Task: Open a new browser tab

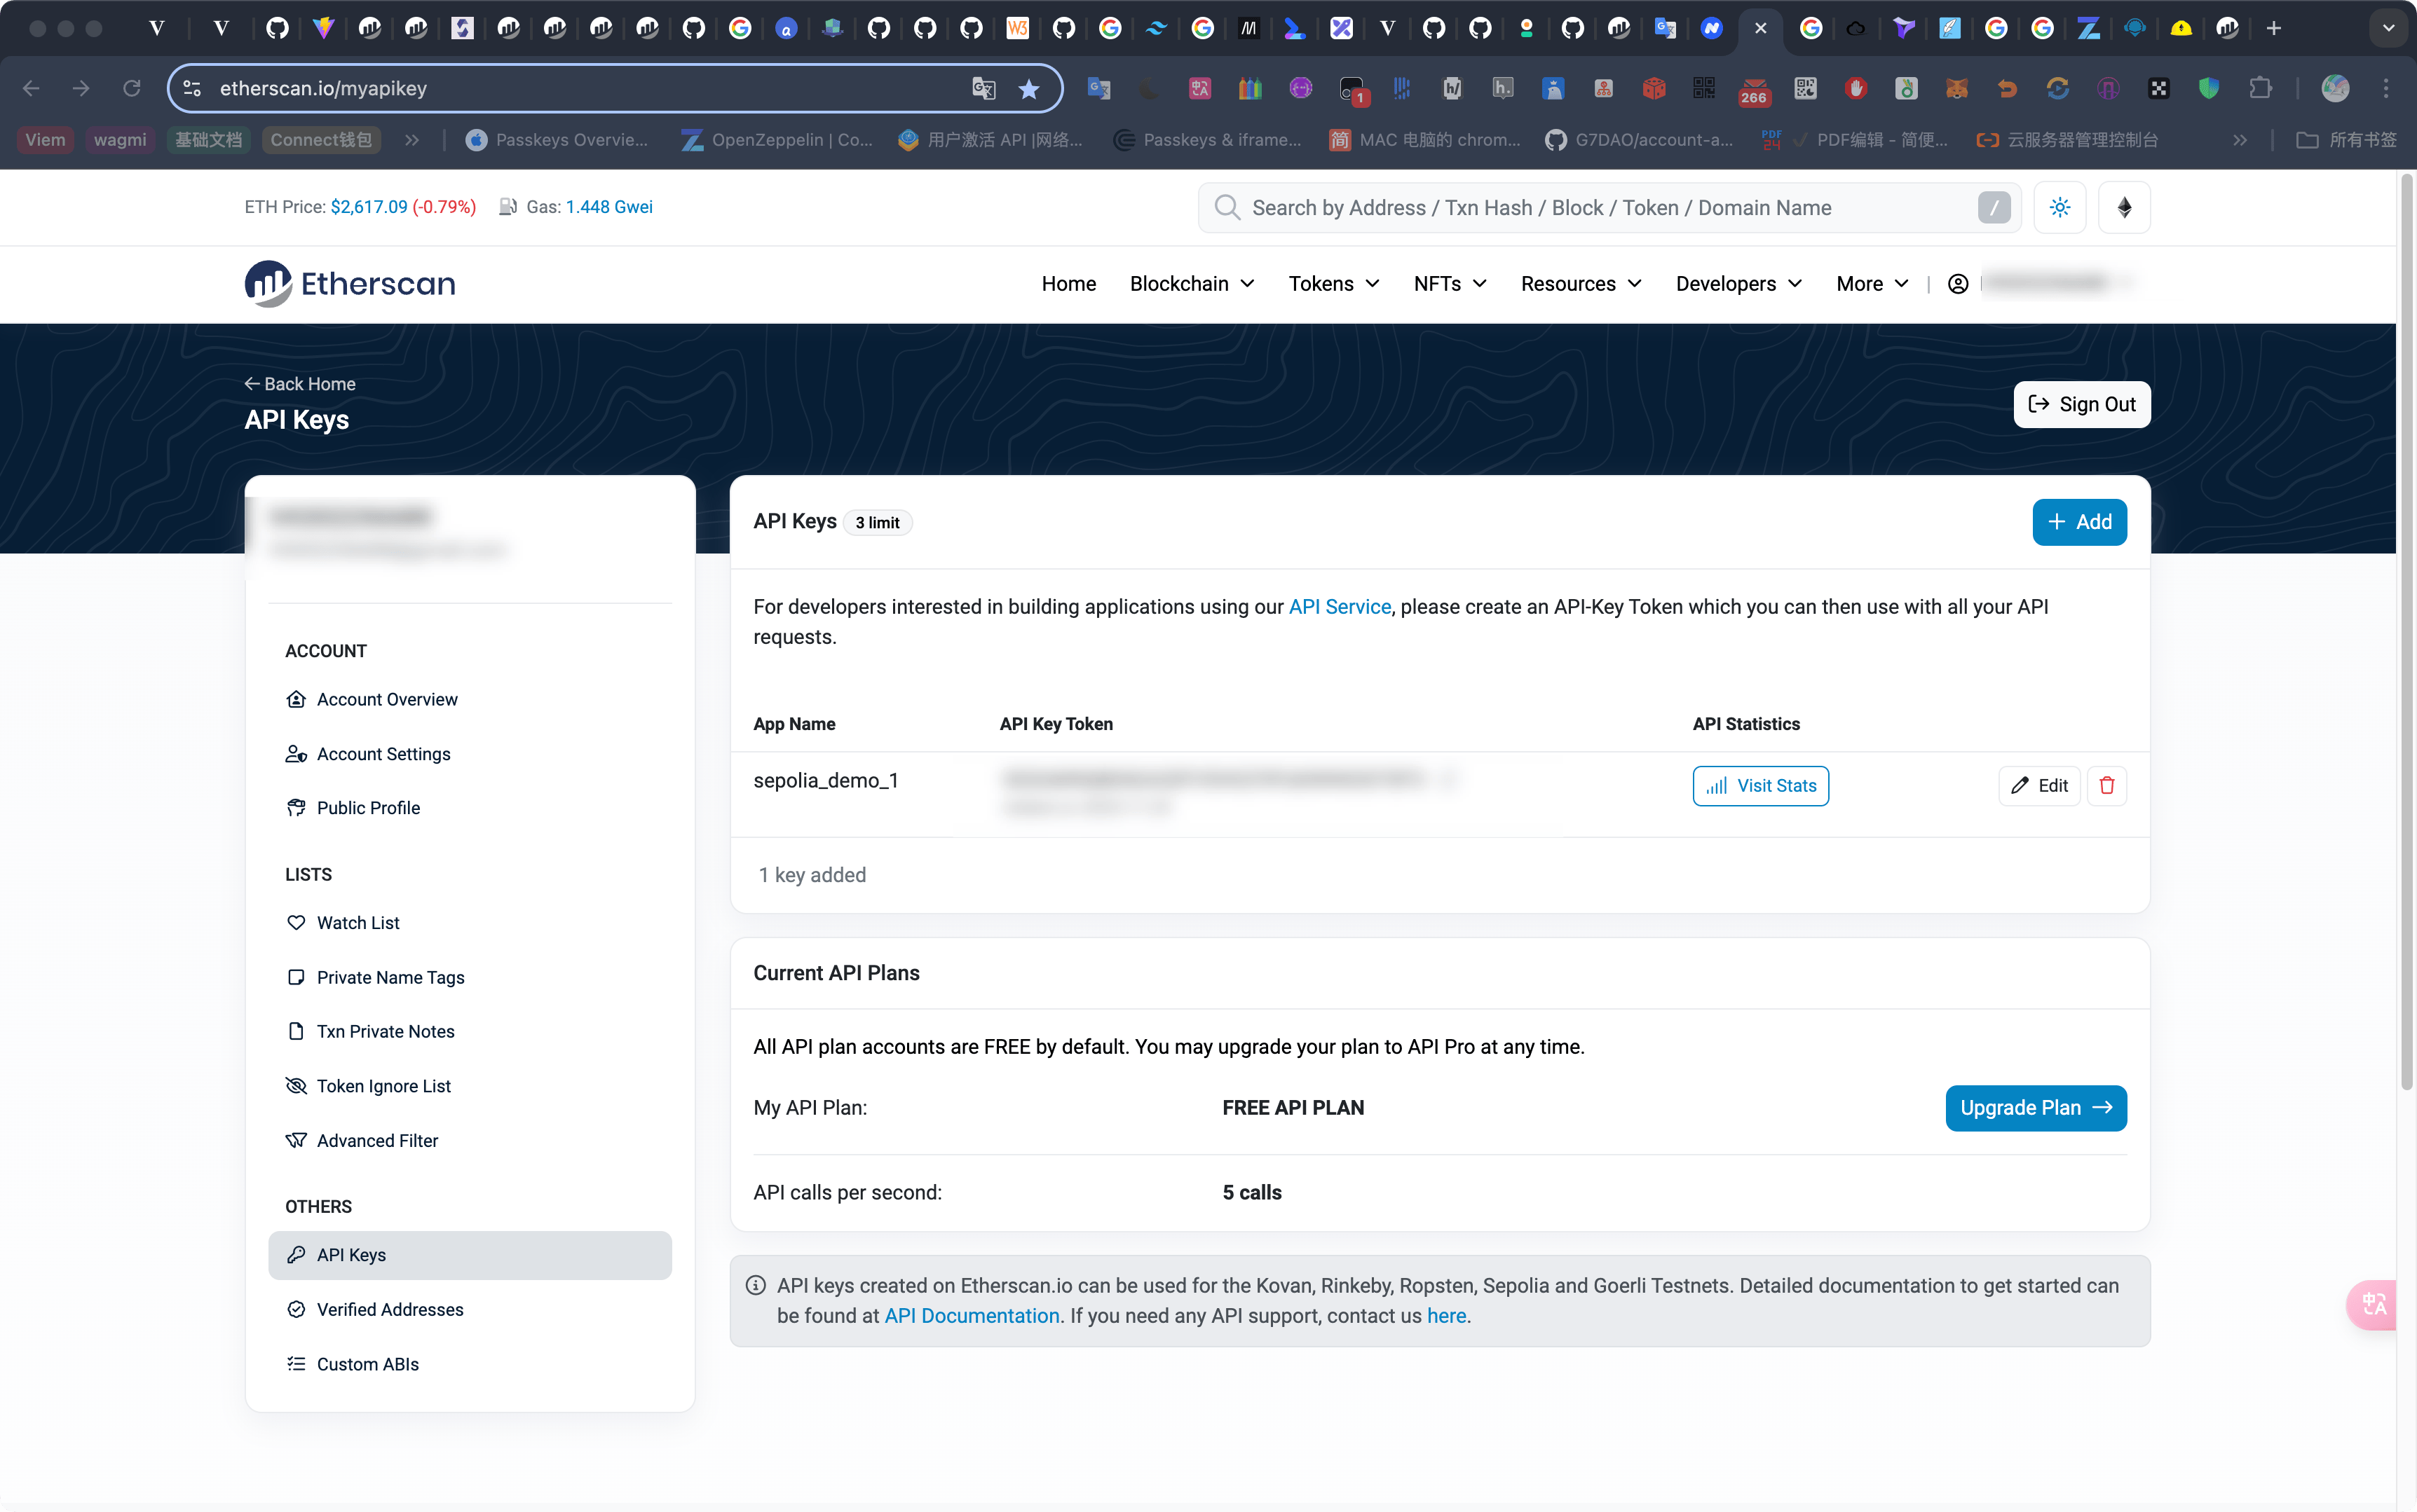Action: point(2274,28)
